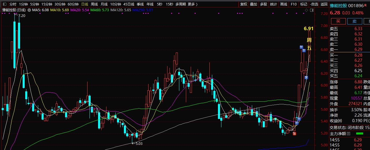Select the 10分钟 period tab
The width and height of the screenshot is (370, 150).
[x=116, y=4]
